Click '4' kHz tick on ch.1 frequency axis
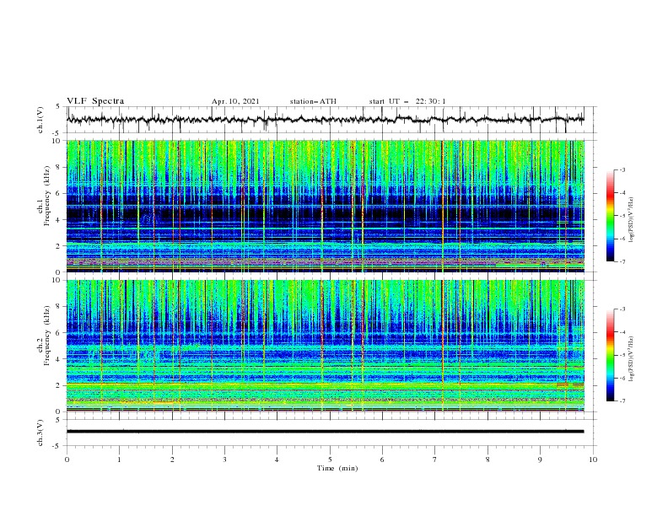The height and width of the screenshot is (516, 668). pos(59,220)
